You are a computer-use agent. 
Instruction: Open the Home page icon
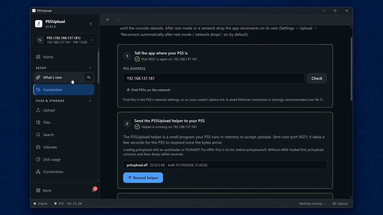click(x=38, y=57)
